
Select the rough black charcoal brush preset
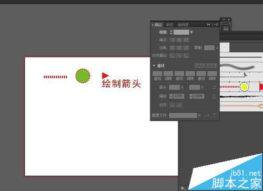[x=241, y=96]
